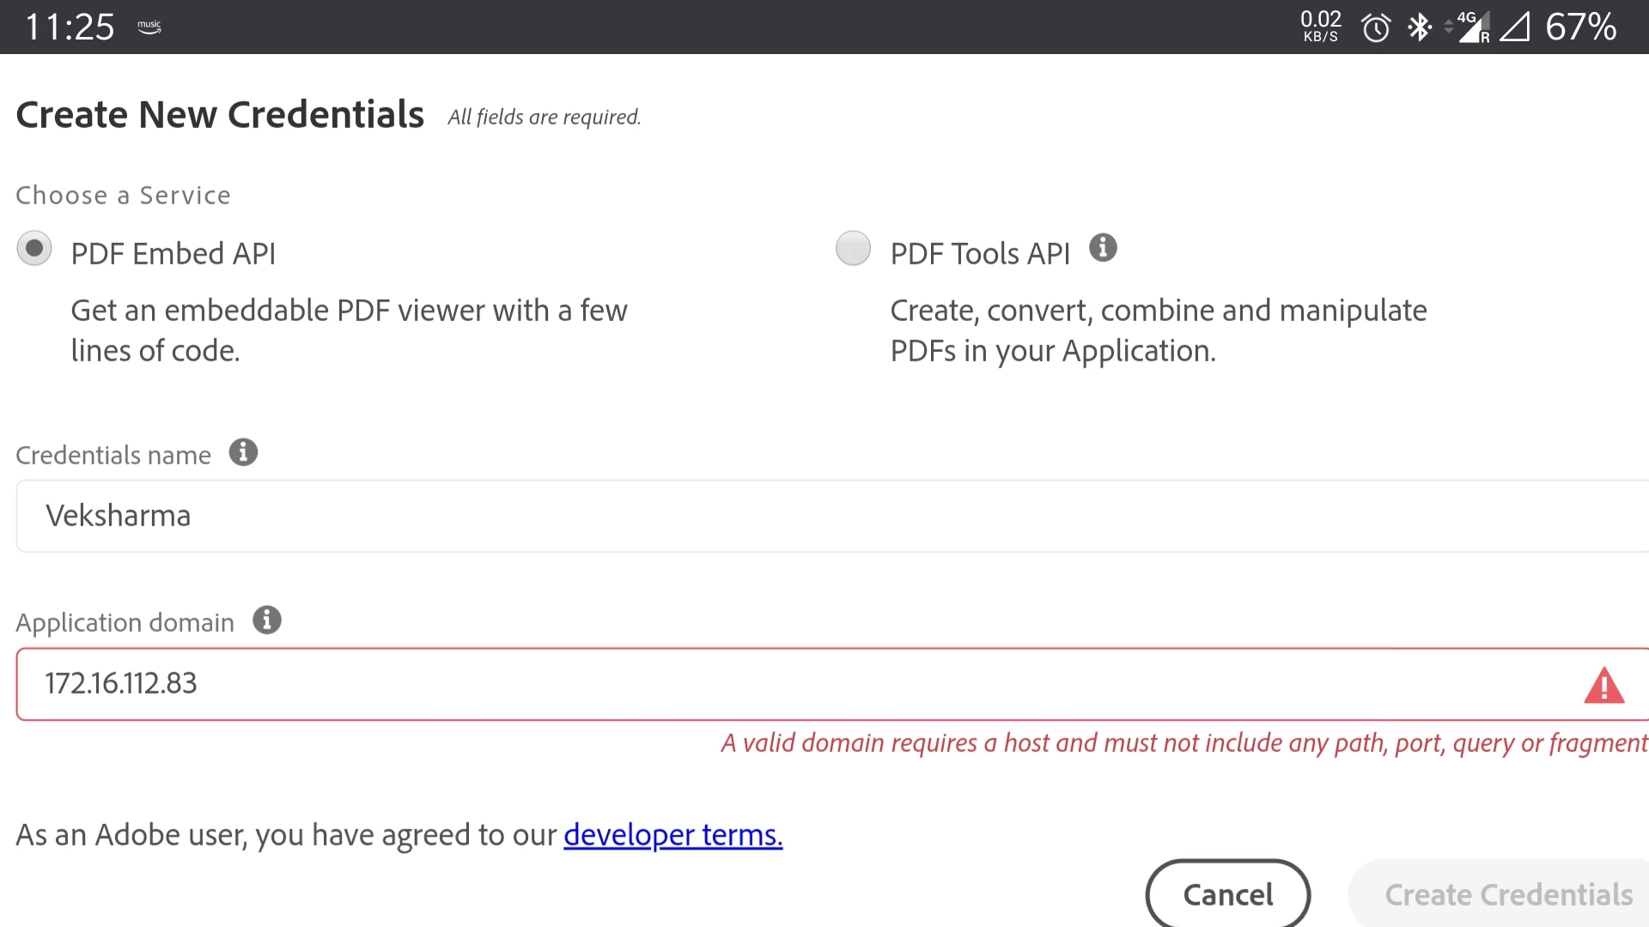This screenshot has height=927, width=1649.
Task: Select the PDF Tools API radio button
Action: [x=853, y=249]
